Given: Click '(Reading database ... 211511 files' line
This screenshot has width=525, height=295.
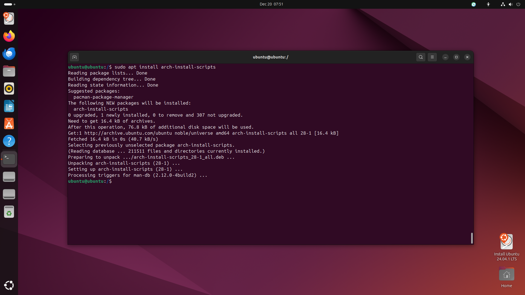Looking at the screenshot, I should (x=166, y=151).
